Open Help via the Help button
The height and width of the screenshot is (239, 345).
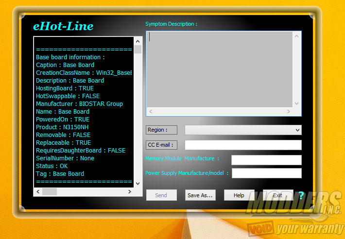pos(239,195)
